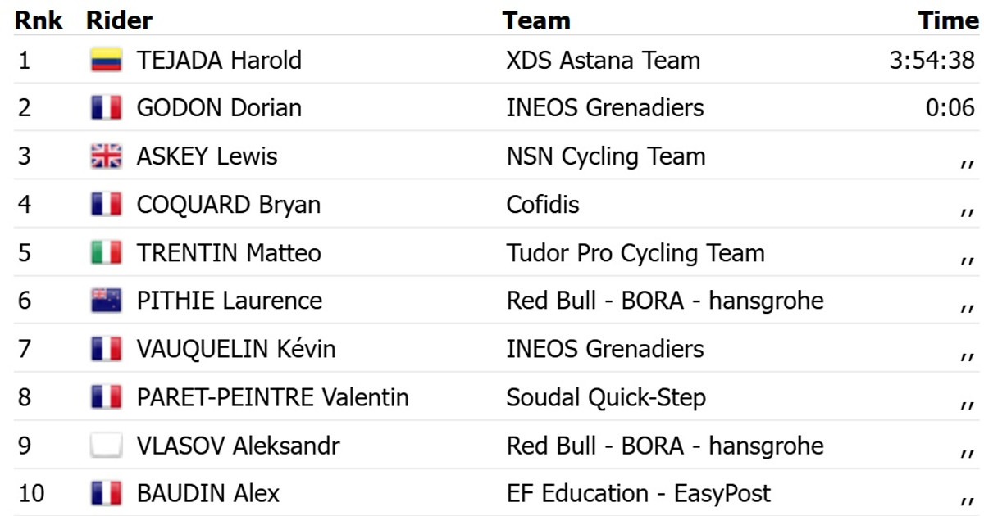This screenshot has width=984, height=516.
Task: Select rider VAUQUELIN Kévin
Action: (x=236, y=350)
